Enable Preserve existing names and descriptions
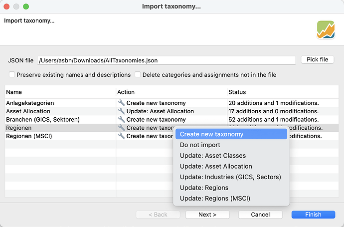The width and height of the screenshot is (344, 227). point(12,75)
